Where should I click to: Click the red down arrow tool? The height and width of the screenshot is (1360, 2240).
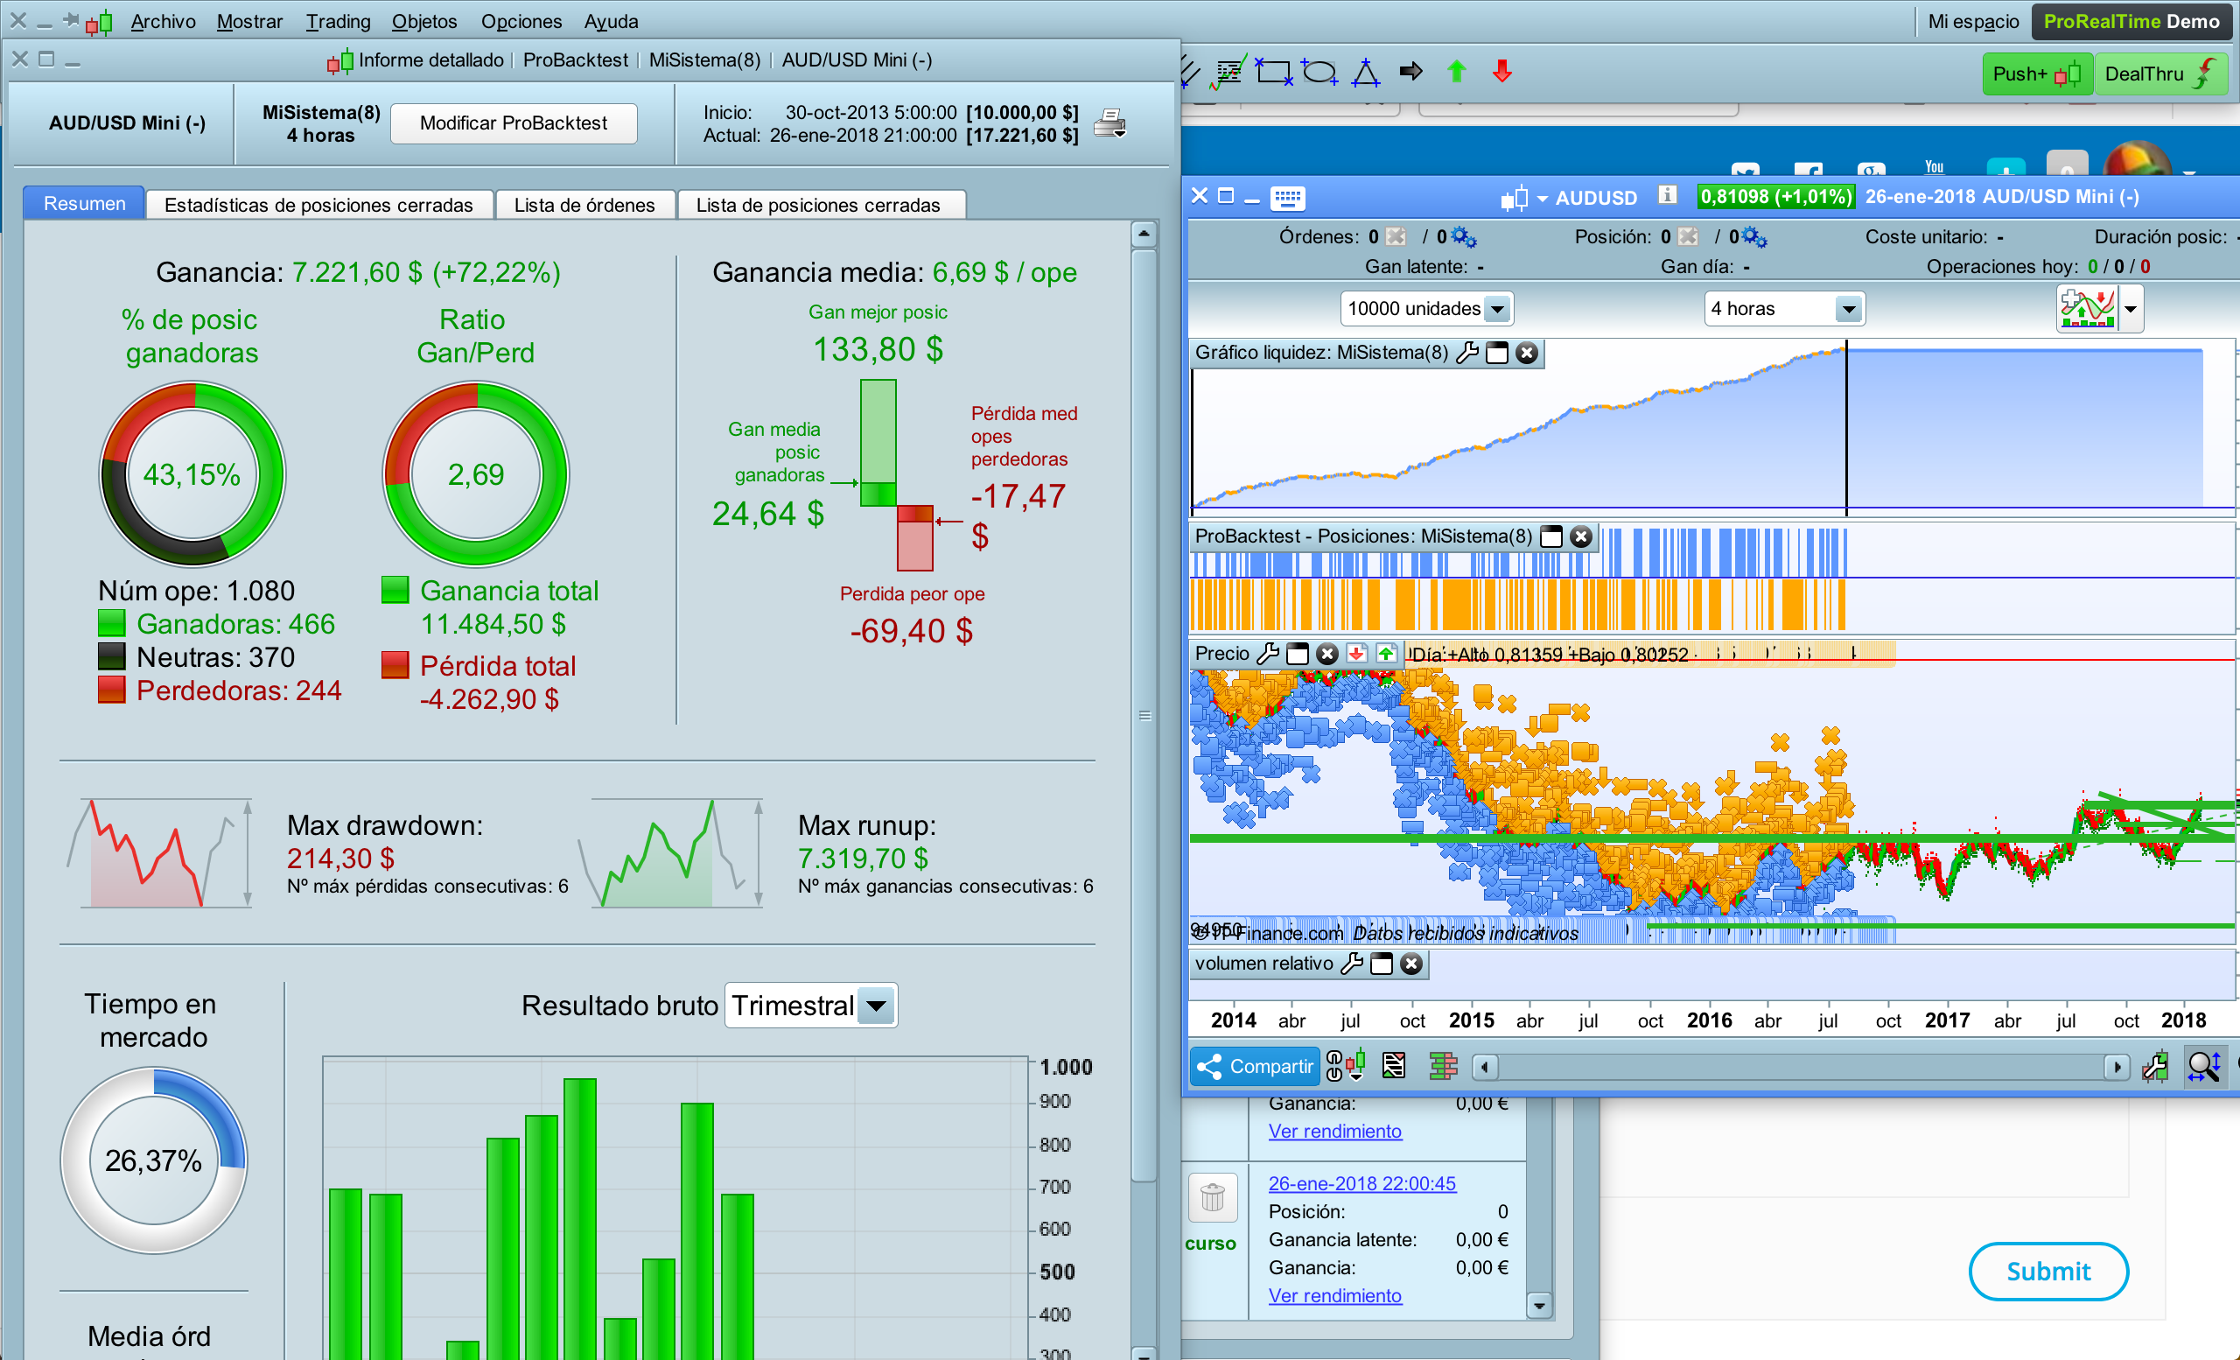(1501, 72)
